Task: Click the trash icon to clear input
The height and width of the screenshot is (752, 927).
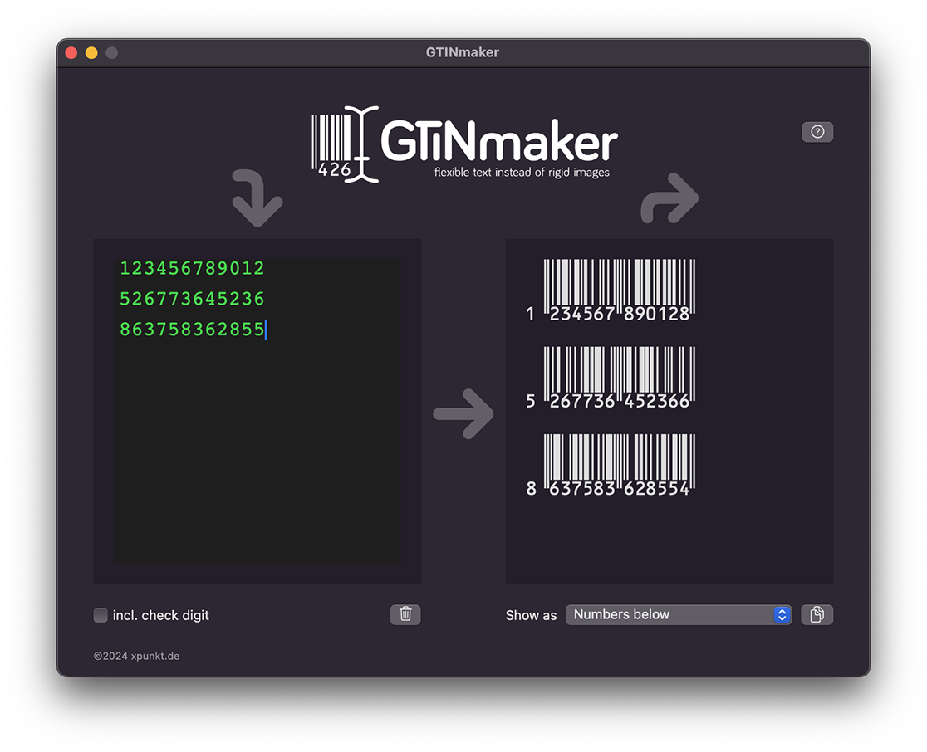Action: (x=405, y=614)
